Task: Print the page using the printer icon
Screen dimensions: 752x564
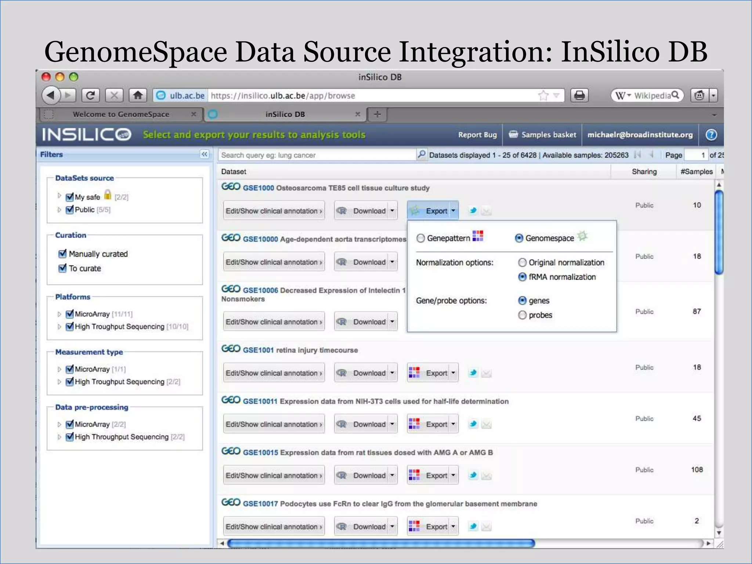Action: click(x=579, y=96)
